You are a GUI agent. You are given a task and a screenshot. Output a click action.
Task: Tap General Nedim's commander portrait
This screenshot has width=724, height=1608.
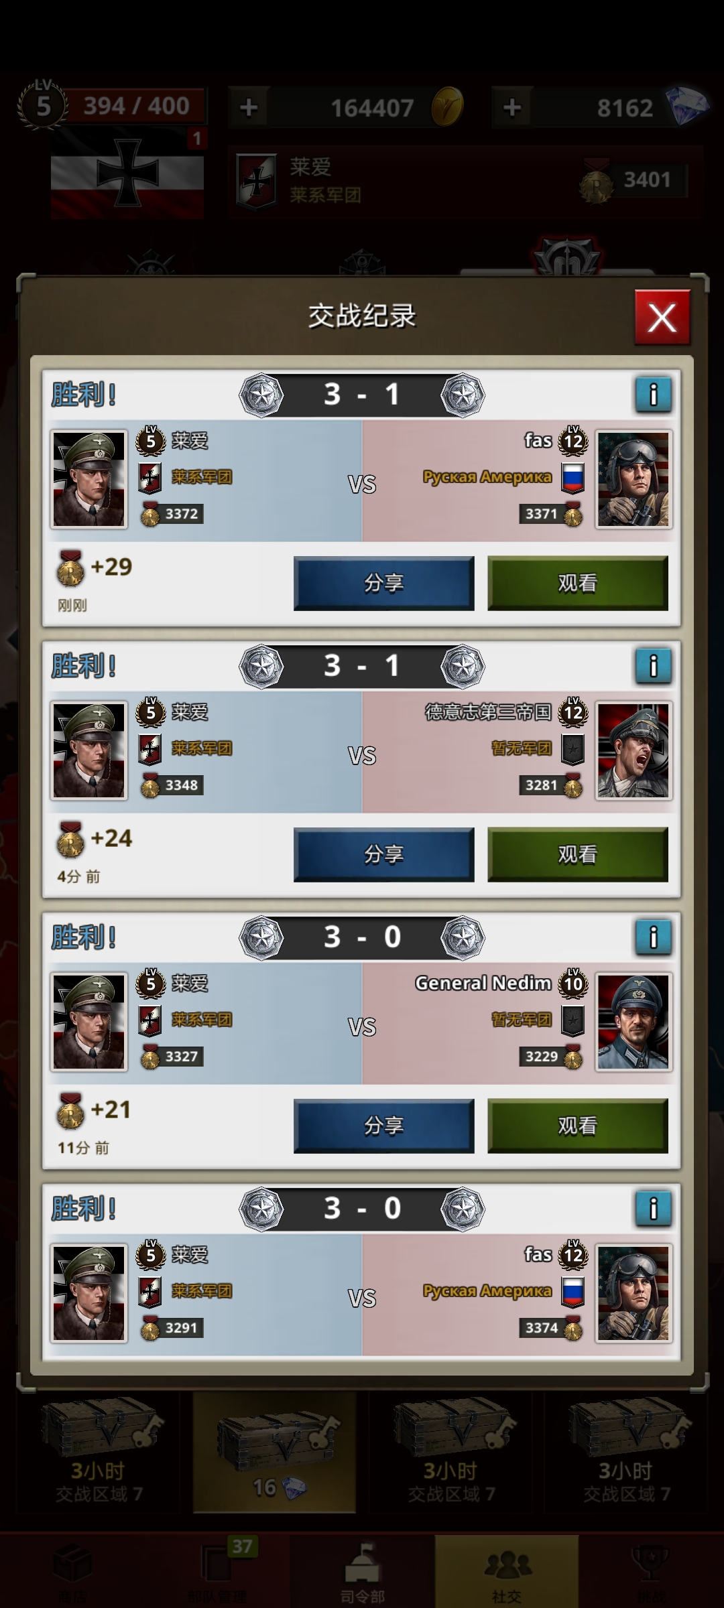coord(633,1022)
